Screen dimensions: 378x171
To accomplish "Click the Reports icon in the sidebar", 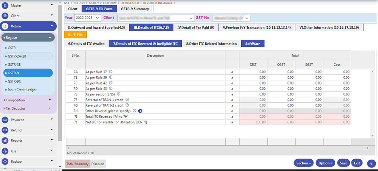I will pyautogui.click(x=5, y=141).
